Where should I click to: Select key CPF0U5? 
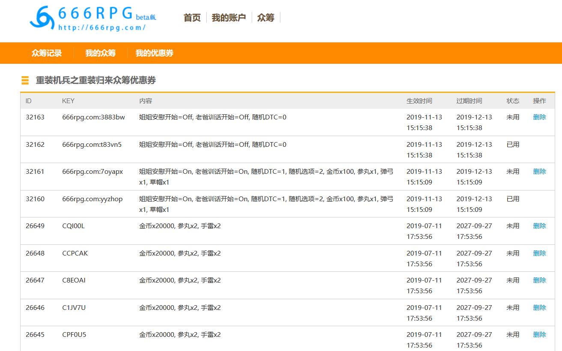(74, 334)
